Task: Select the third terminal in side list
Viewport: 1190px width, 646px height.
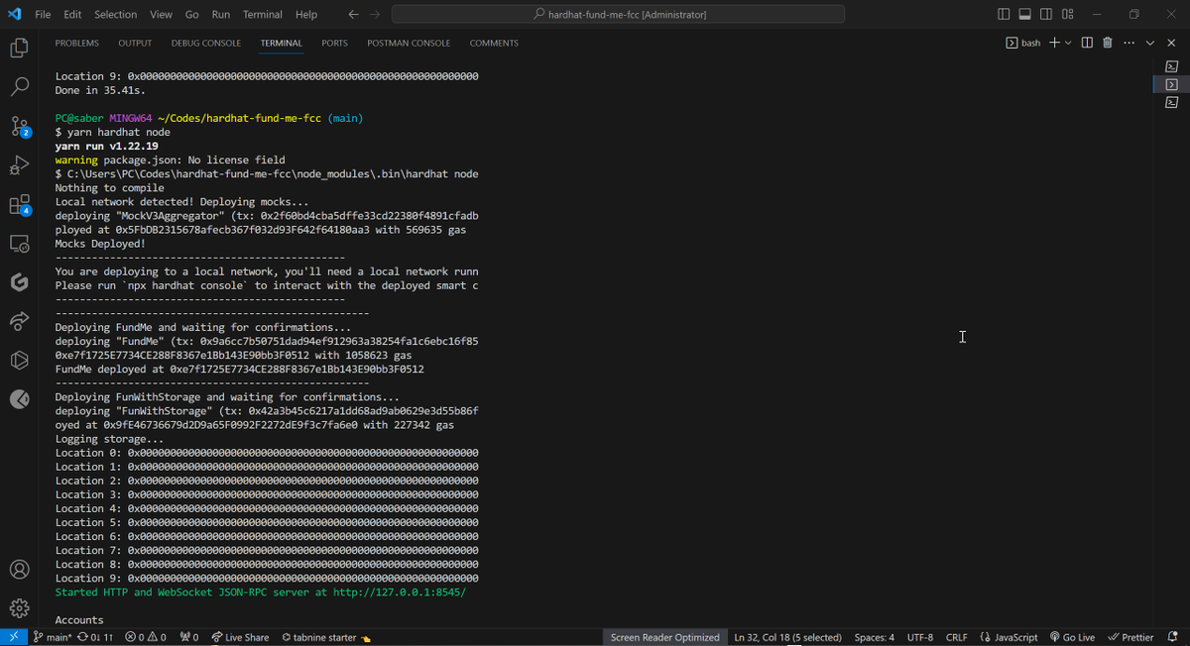Action: click(x=1171, y=102)
